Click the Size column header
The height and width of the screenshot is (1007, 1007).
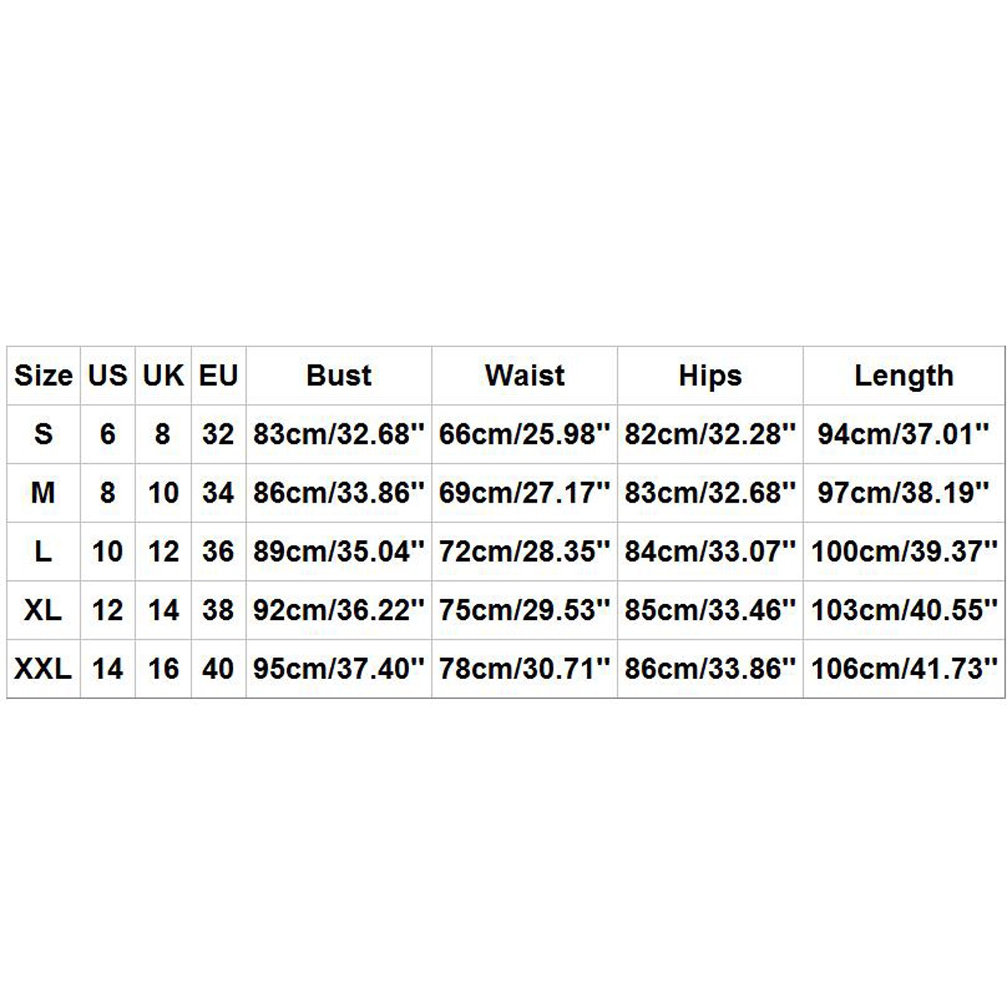tap(43, 376)
